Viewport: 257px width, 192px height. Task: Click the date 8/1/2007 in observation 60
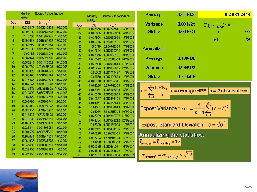click(x=128, y=155)
